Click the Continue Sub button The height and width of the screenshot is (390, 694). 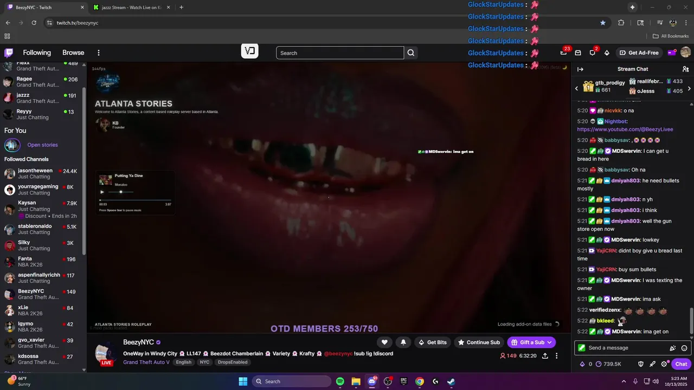point(479,342)
